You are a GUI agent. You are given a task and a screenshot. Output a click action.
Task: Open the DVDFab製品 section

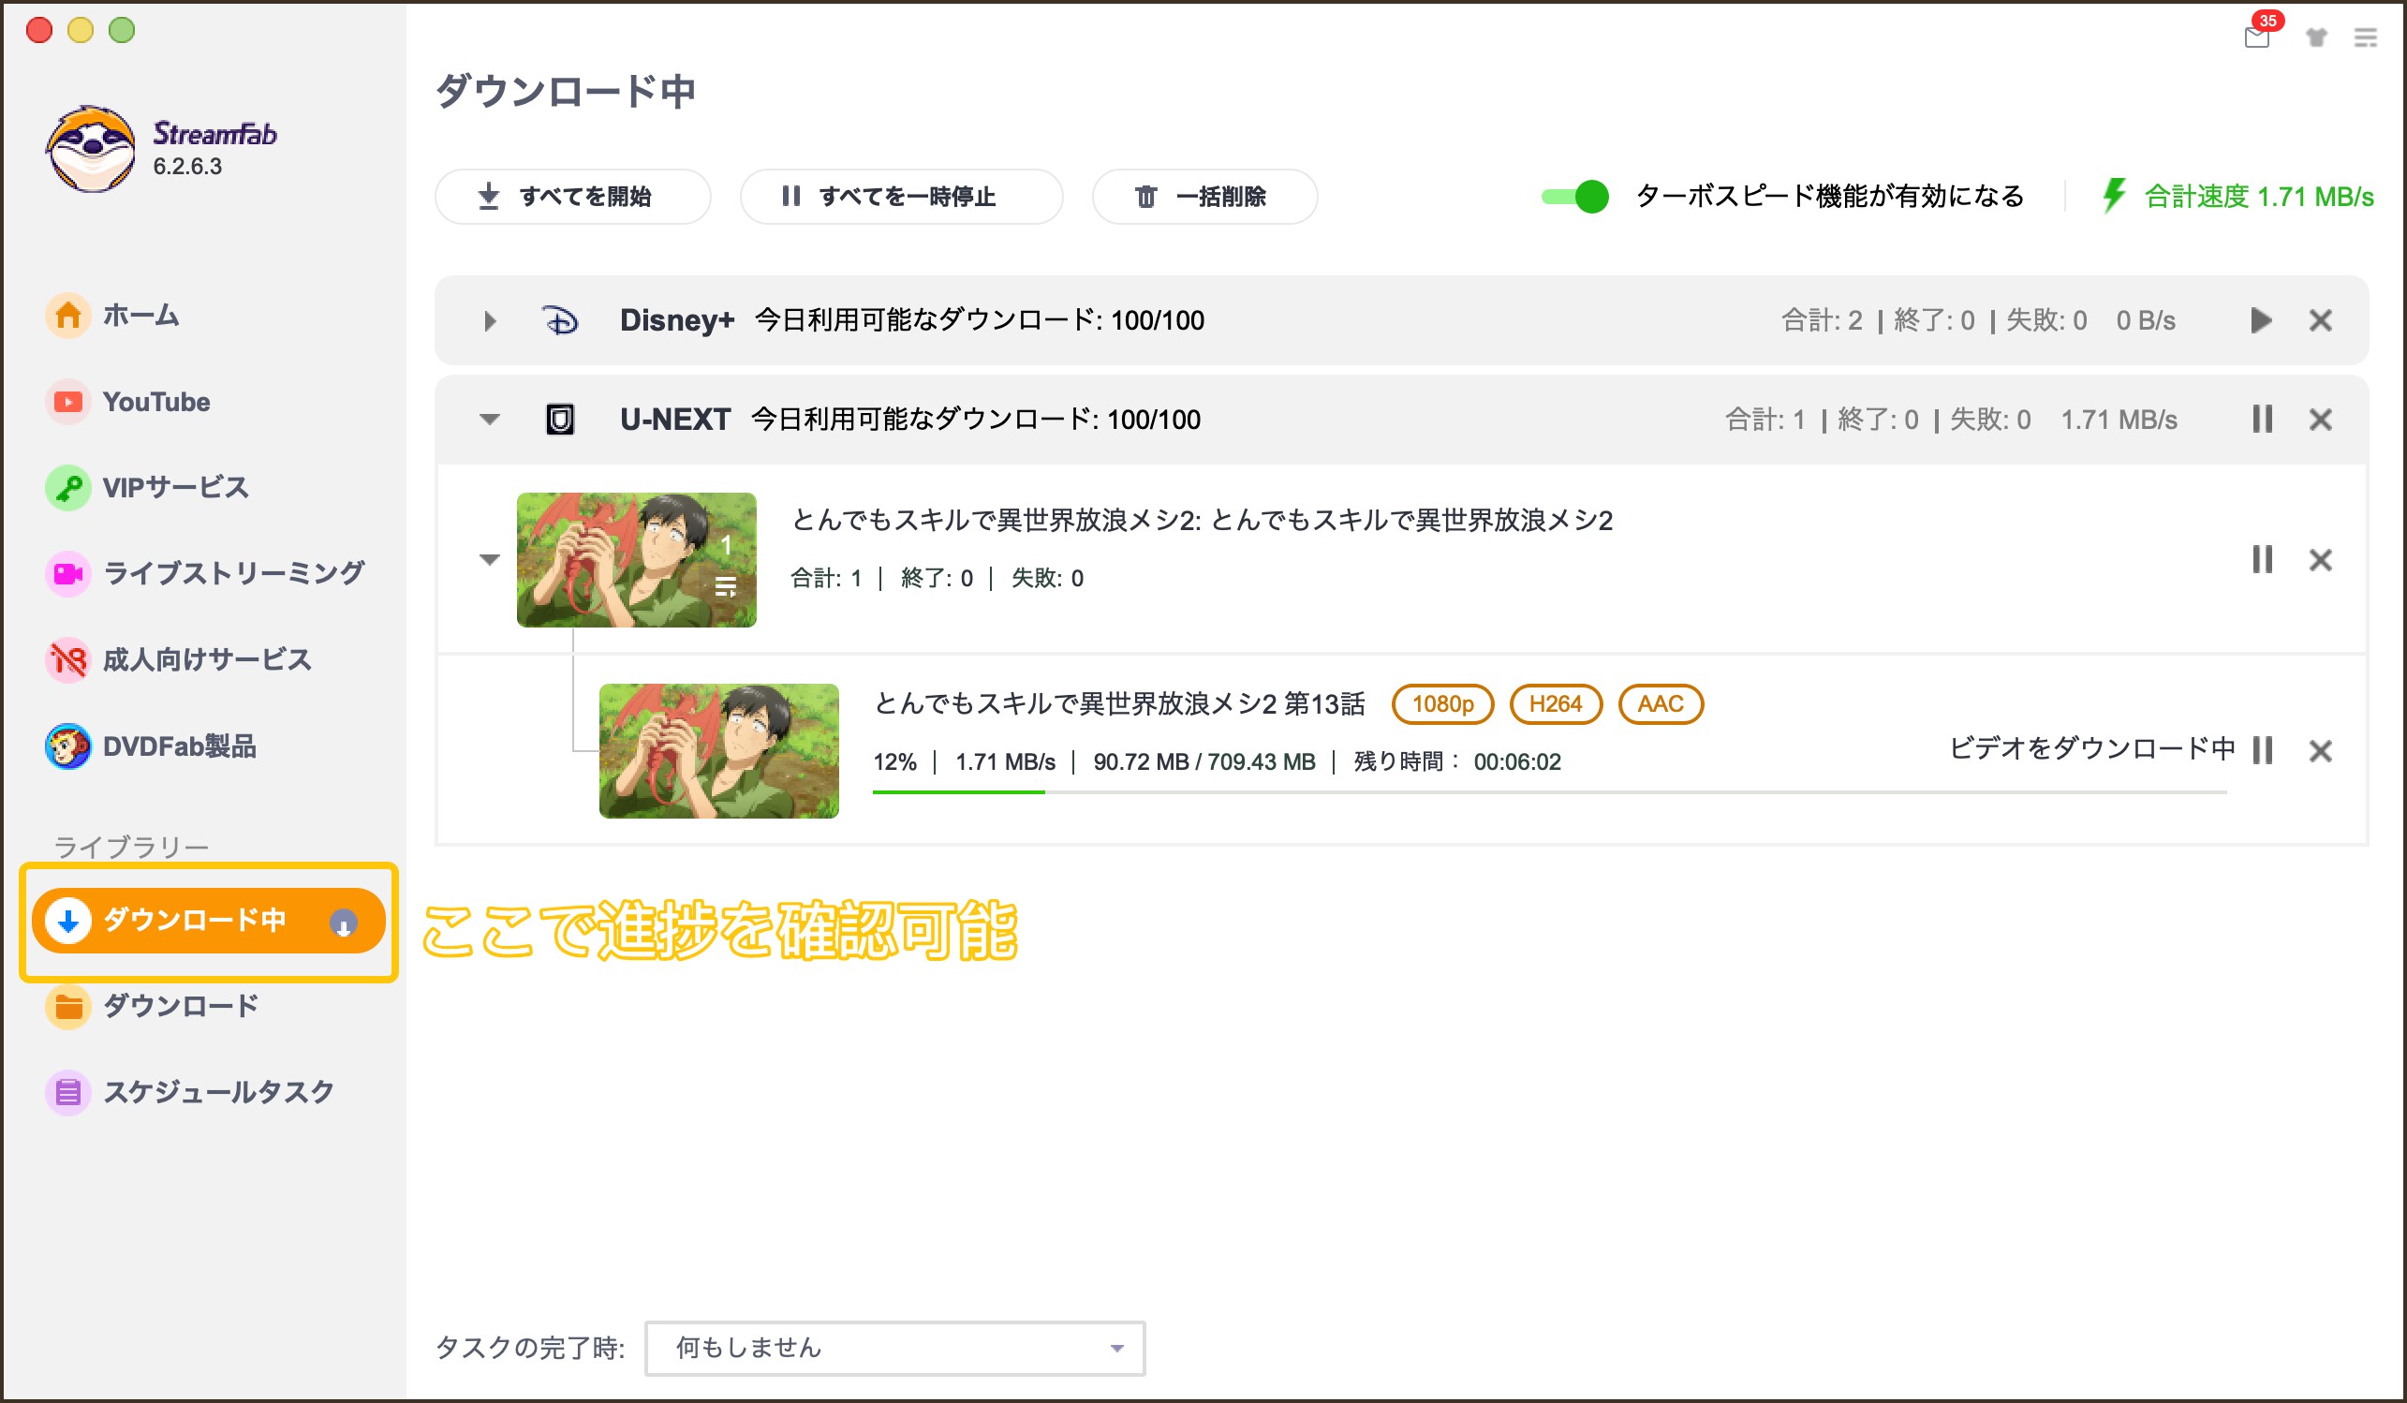click(x=182, y=747)
